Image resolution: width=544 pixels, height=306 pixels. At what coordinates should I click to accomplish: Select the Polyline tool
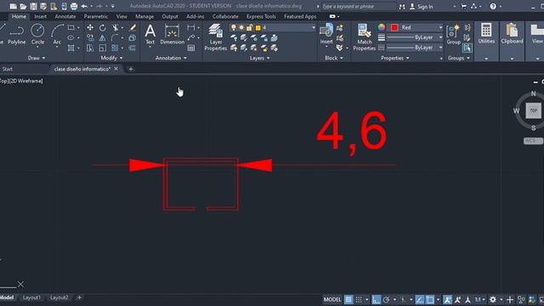pos(16,34)
